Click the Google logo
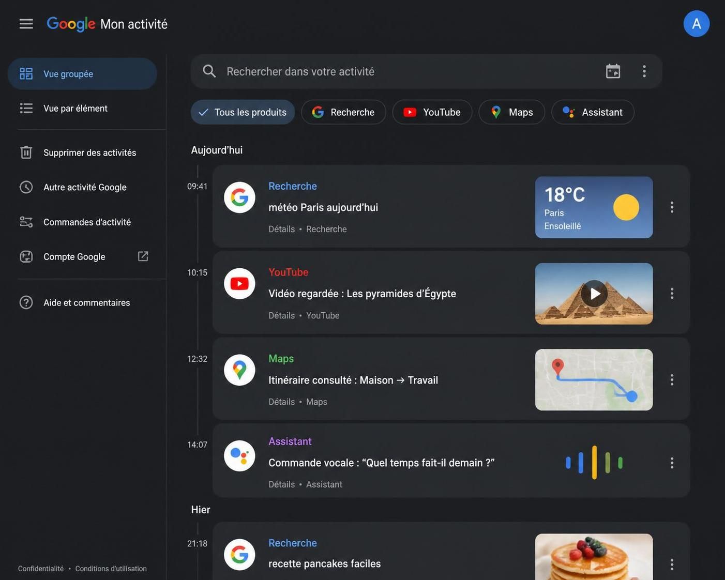Image resolution: width=725 pixels, height=580 pixels. [71, 24]
